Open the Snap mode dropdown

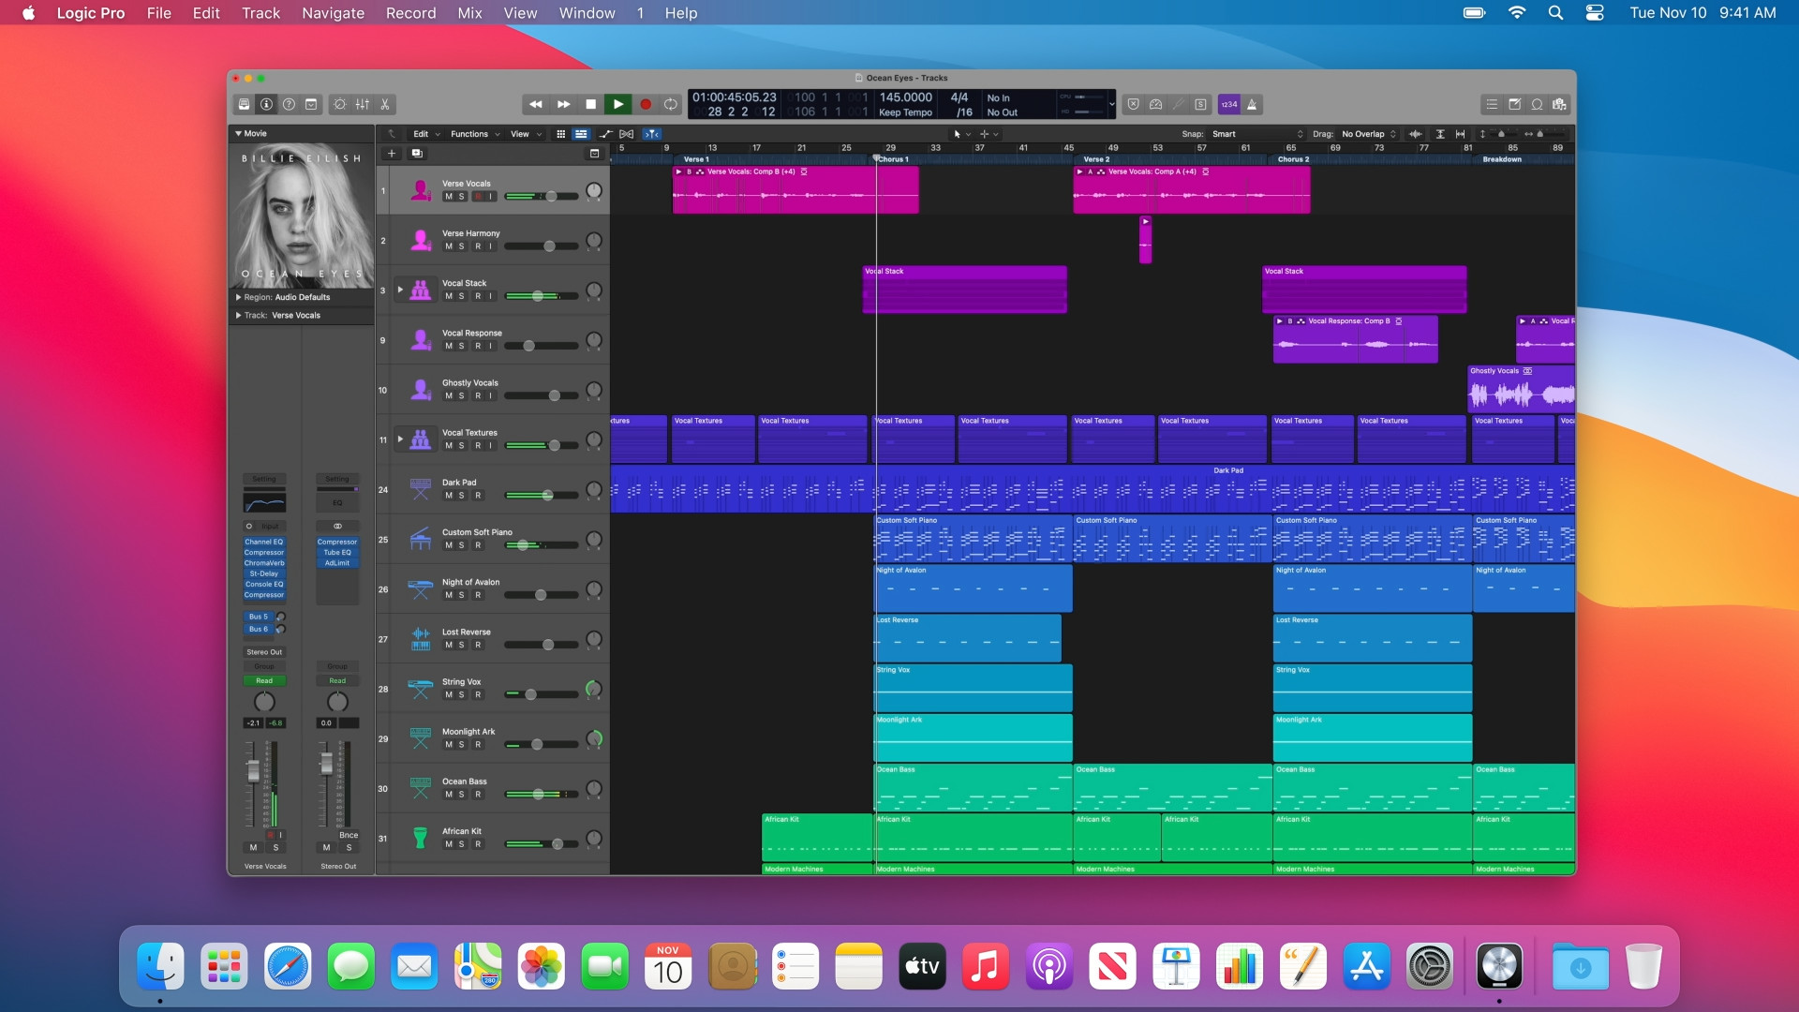1256,133
